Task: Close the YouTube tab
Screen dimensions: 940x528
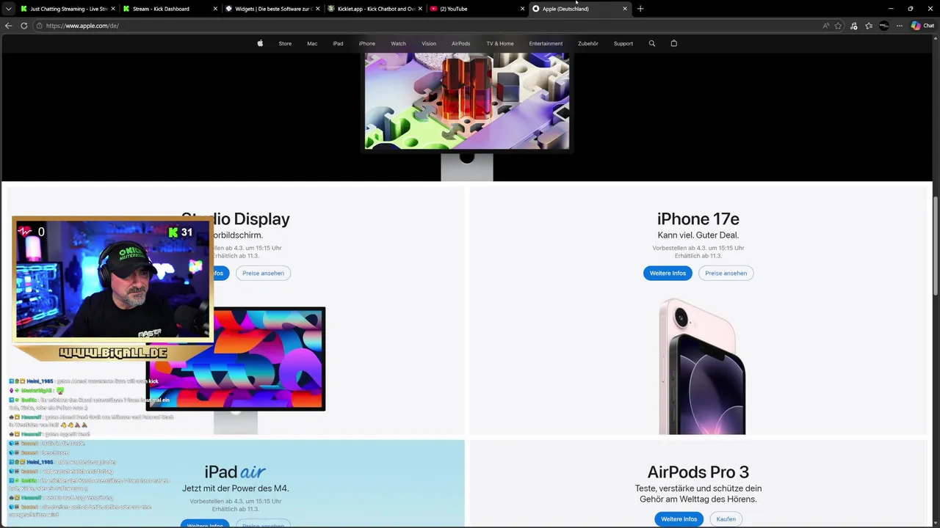Action: 522,9
